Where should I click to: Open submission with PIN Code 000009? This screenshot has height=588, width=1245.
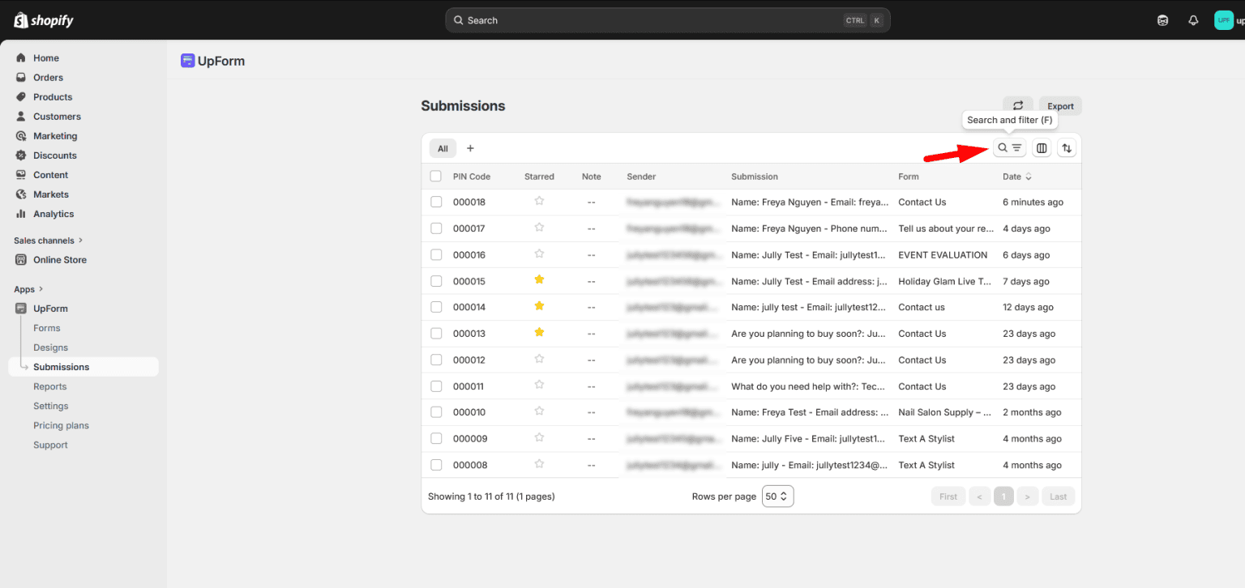470,439
